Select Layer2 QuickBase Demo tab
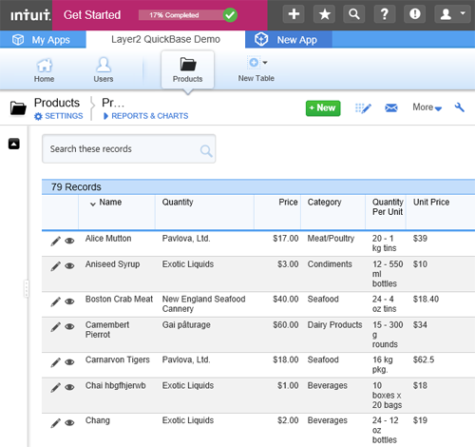The height and width of the screenshot is (447, 475). pos(165,39)
